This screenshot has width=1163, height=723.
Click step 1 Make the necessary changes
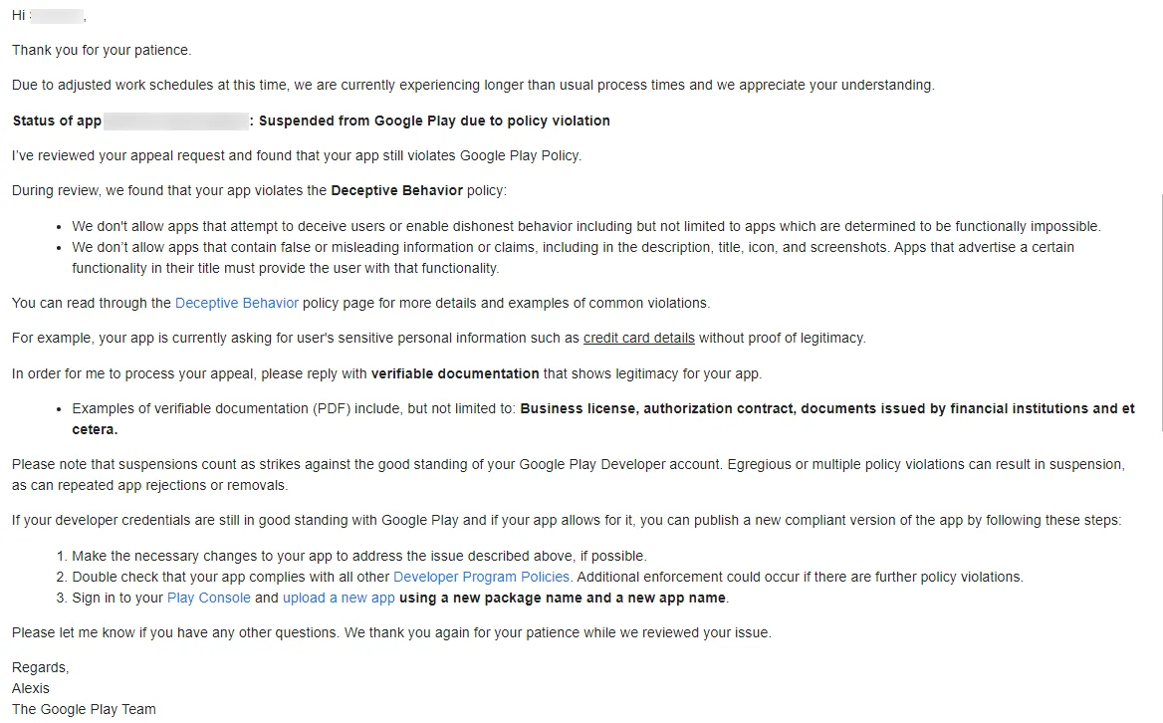tap(358, 556)
